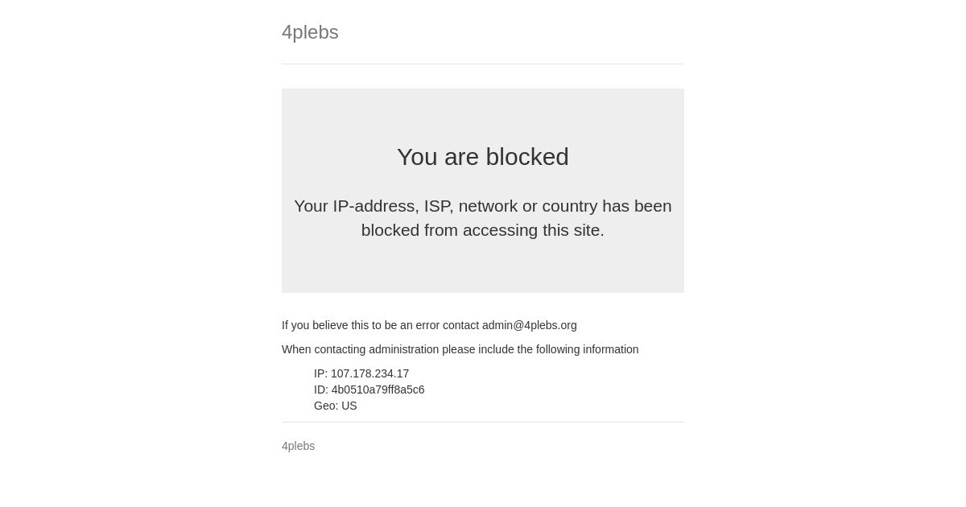Click "If you believe this to be an error" text

tap(361, 325)
